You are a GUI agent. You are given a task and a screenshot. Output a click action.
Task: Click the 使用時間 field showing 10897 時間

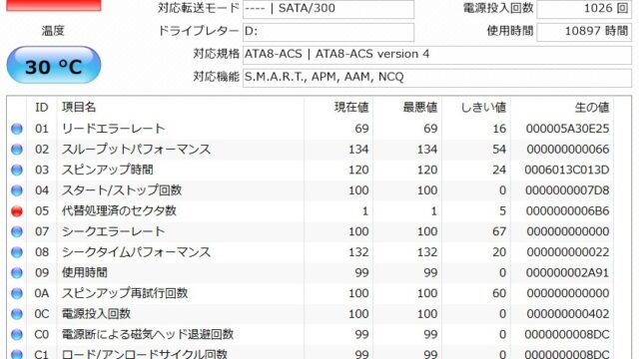tap(584, 32)
